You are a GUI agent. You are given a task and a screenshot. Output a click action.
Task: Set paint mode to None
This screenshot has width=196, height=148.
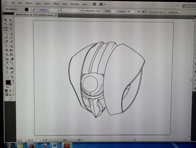(x=13, y=91)
